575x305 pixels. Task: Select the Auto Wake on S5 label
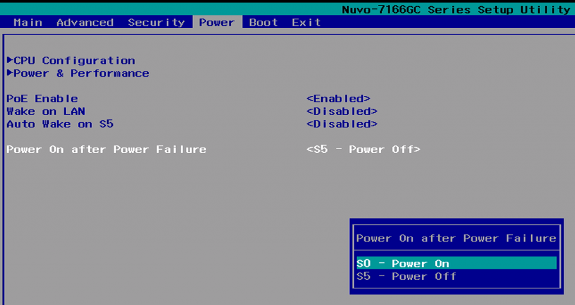tap(60, 124)
